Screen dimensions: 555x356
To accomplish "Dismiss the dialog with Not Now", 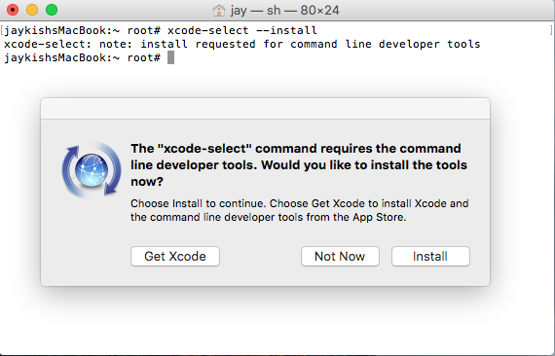I will (340, 257).
